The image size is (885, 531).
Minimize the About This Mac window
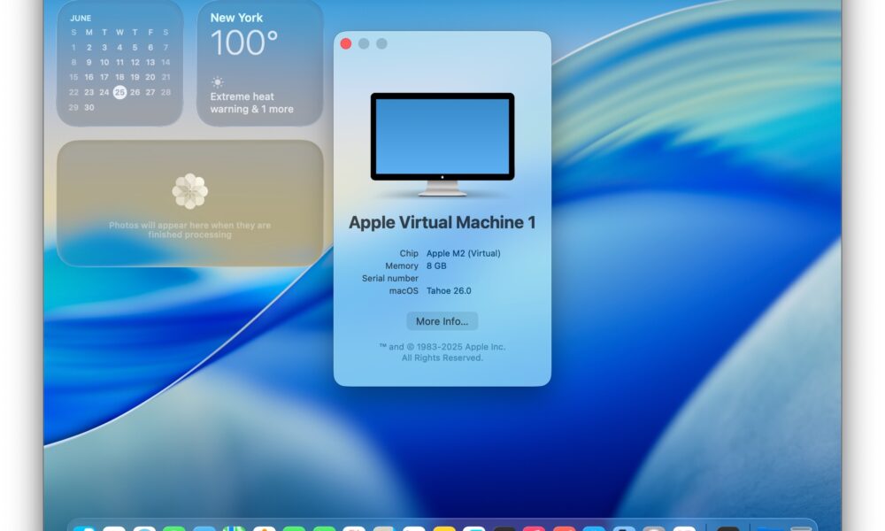[x=364, y=43]
